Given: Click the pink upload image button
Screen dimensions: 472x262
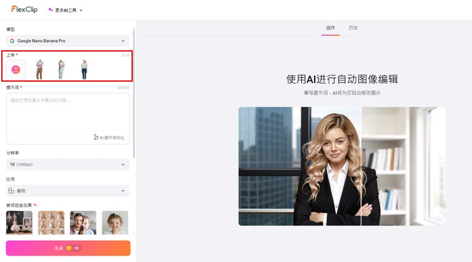Looking at the screenshot, I should point(16,69).
